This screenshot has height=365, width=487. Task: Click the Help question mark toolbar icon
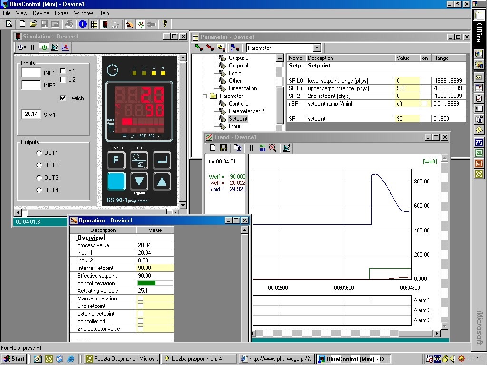166,24
